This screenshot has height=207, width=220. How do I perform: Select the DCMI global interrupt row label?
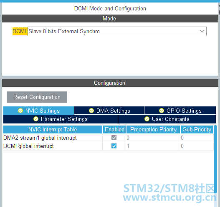28,146
